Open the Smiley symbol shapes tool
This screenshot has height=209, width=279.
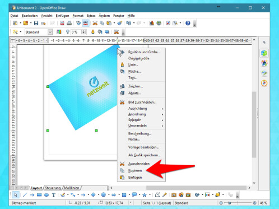click(x=104, y=195)
